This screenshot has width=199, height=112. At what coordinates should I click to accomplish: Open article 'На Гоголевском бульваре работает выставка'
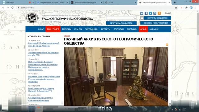tap(43, 66)
